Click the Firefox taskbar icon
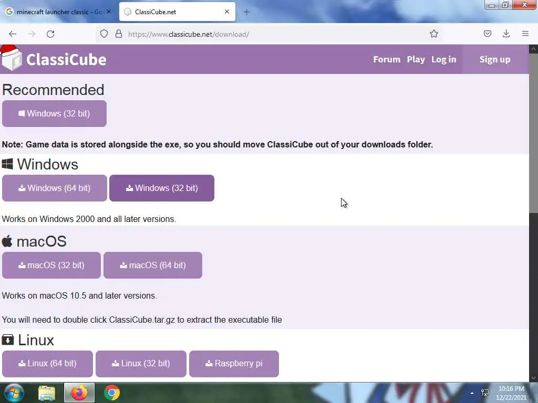Screen dimensions: 538x403 coord(79,393)
